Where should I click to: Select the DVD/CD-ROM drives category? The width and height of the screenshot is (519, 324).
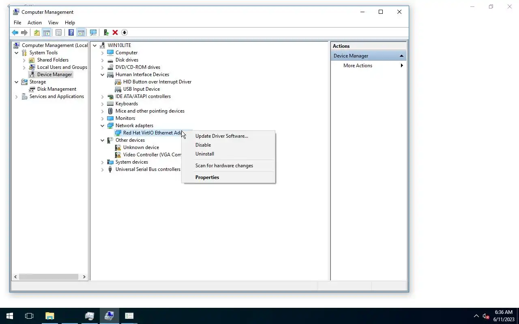(138, 67)
